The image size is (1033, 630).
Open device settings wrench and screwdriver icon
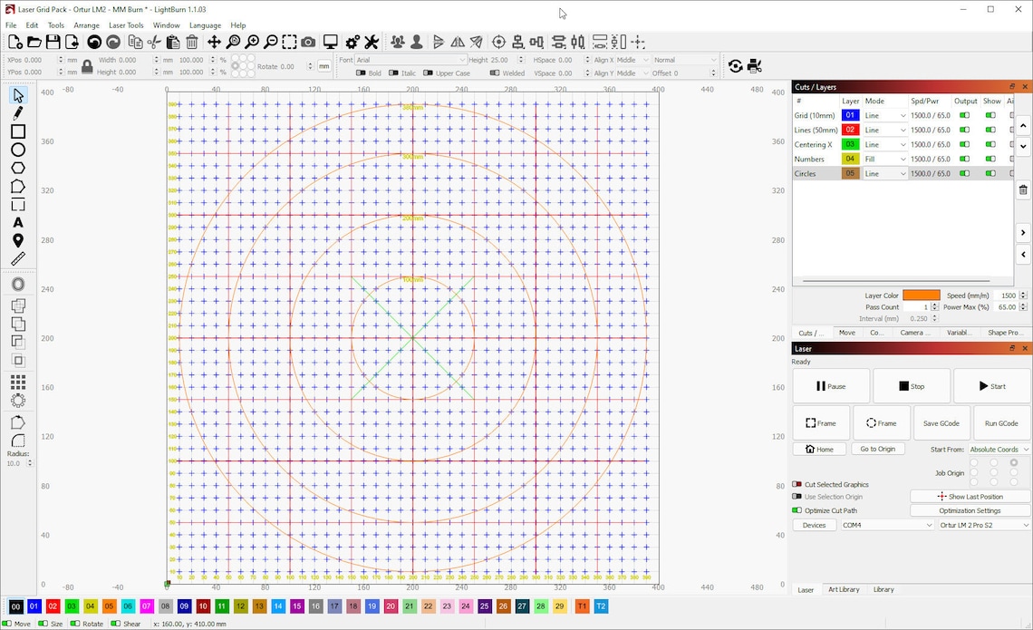pyautogui.click(x=372, y=43)
